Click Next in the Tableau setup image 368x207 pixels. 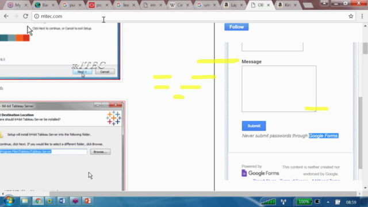(x=82, y=71)
